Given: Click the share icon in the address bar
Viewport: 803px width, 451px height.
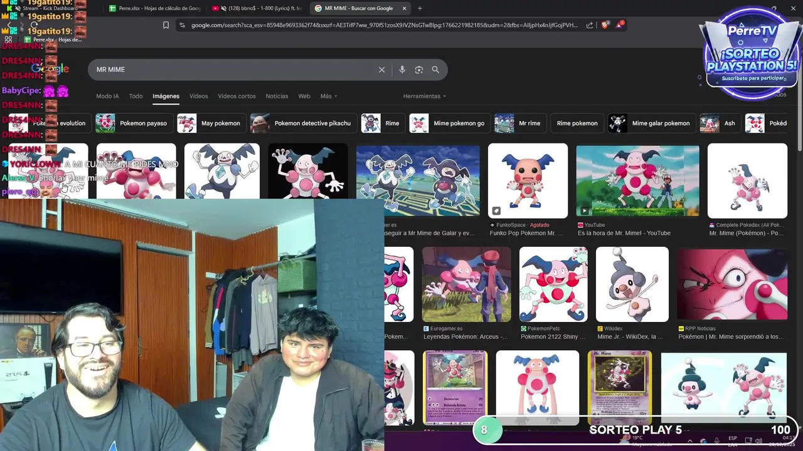Looking at the screenshot, I should coord(590,25).
